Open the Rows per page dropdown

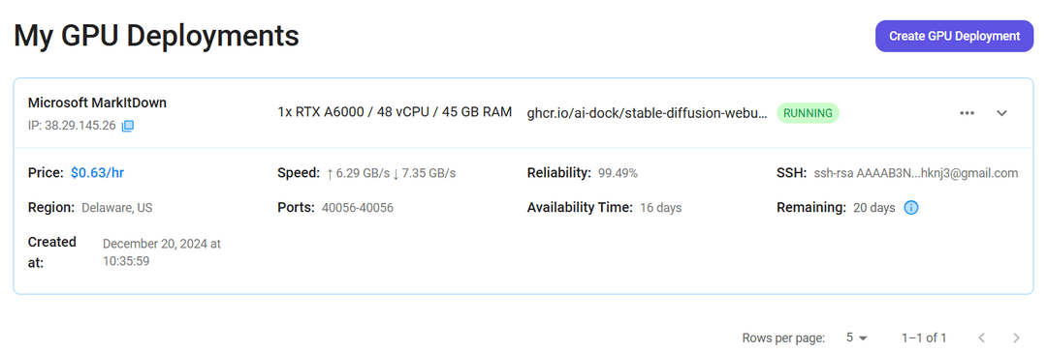[x=856, y=337]
